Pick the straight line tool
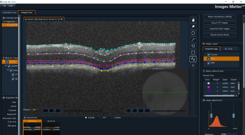This screenshot has height=135, width=245. [x=193, y=40]
